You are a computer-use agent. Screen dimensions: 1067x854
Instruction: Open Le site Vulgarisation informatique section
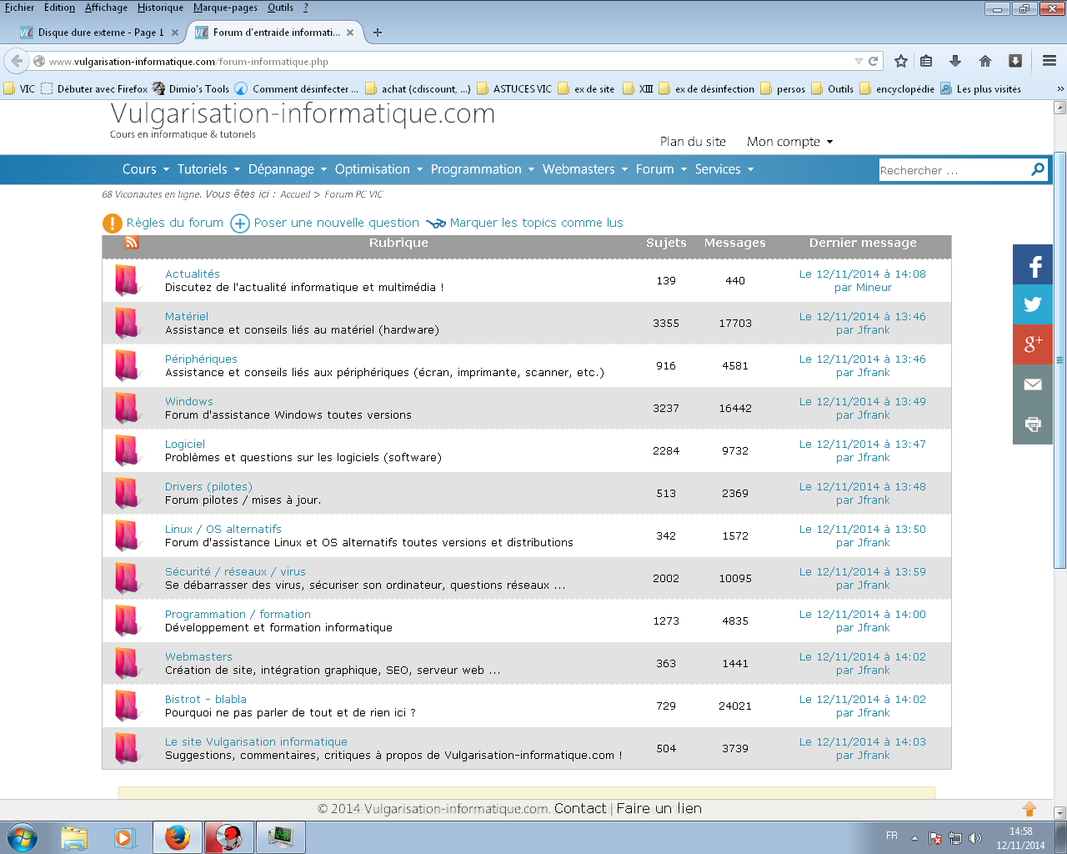pyautogui.click(x=256, y=741)
